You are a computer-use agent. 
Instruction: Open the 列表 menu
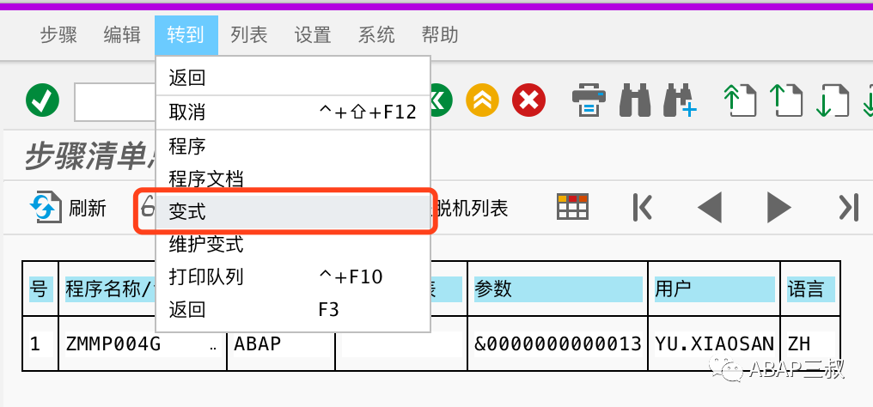(249, 35)
